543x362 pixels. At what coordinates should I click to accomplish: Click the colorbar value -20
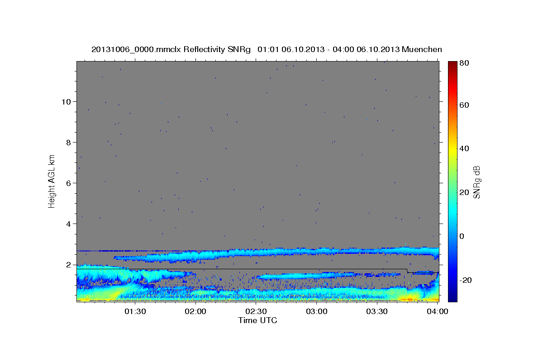click(465, 280)
